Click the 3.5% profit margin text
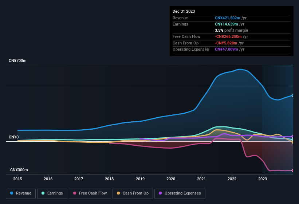 pyautogui.click(x=231, y=30)
